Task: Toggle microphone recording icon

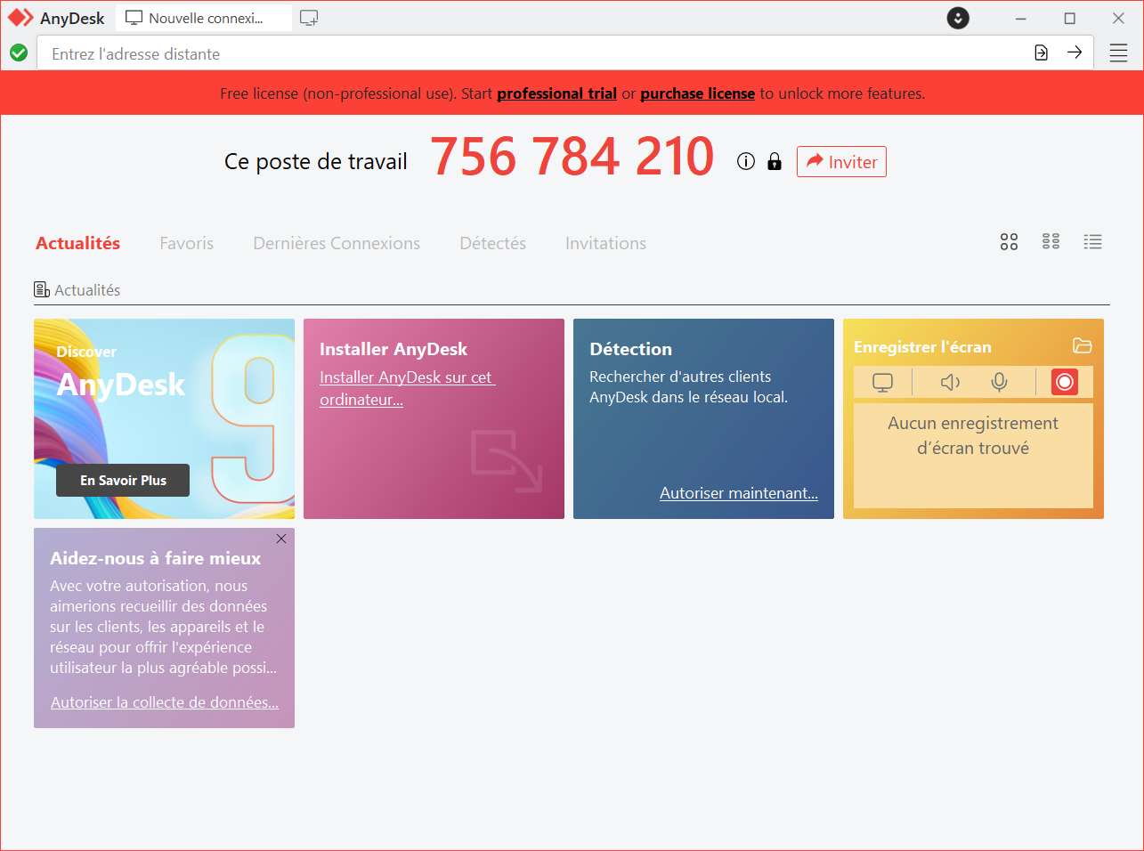Action: pos(1000,383)
